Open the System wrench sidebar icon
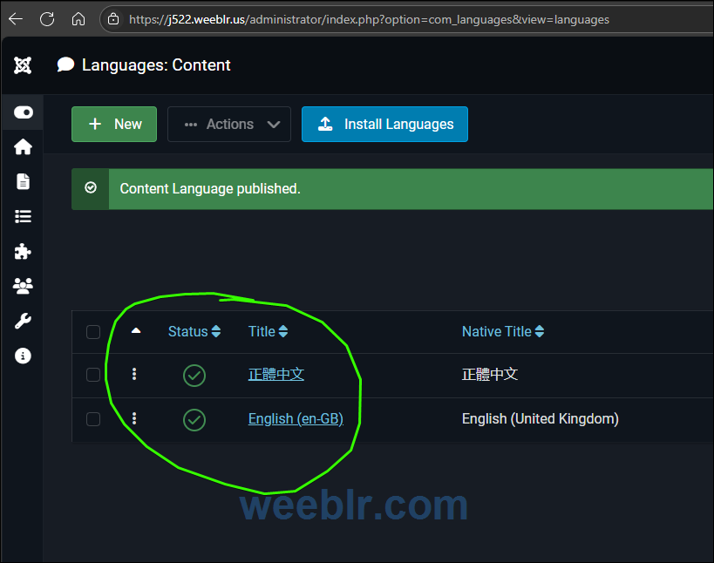 [23, 321]
